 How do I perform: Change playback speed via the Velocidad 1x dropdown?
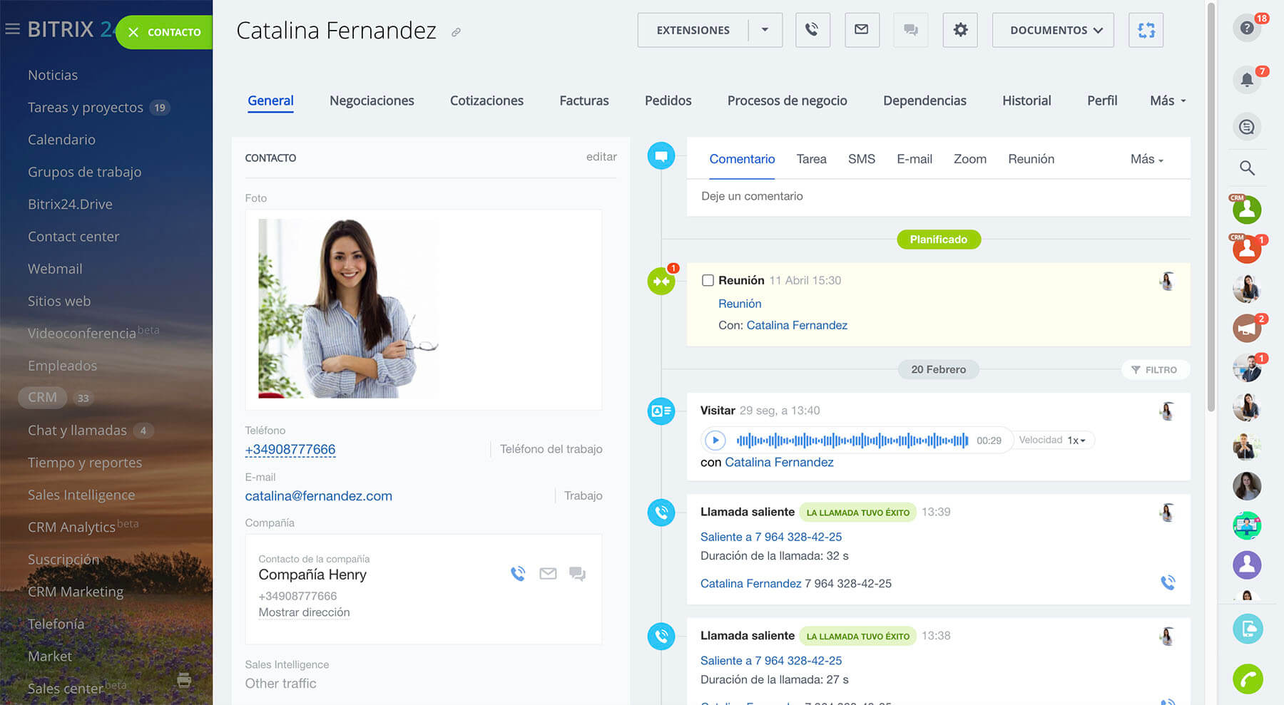pyautogui.click(x=1054, y=440)
